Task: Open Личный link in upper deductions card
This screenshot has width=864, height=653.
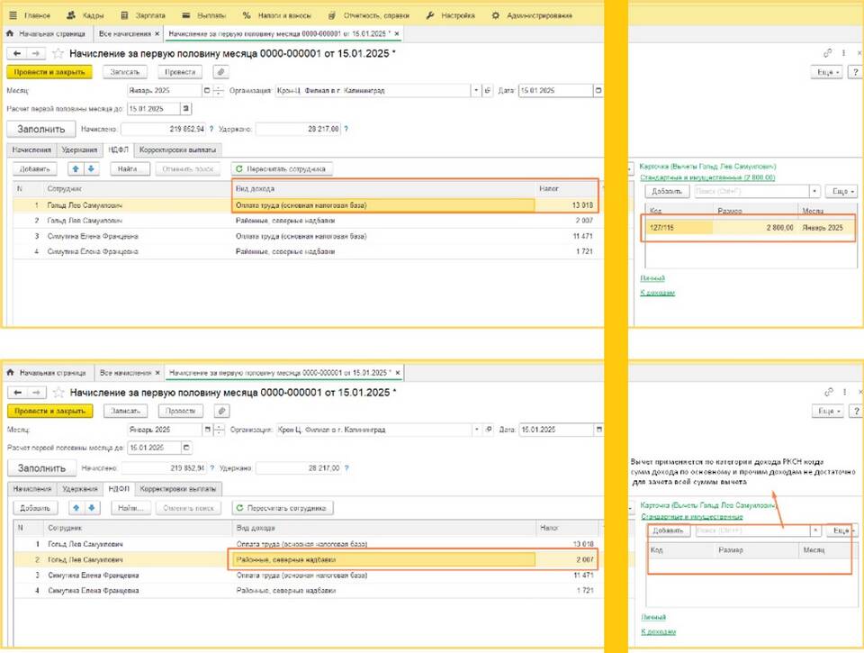Action: [652, 278]
